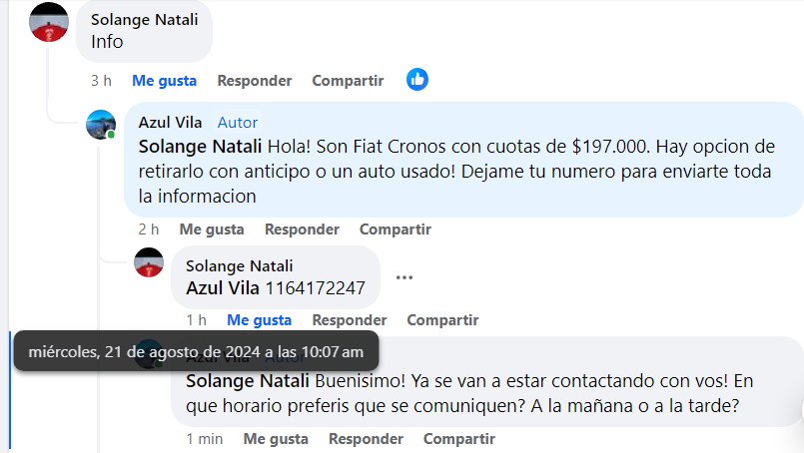The width and height of the screenshot is (804, 453).
Task: Open the Azul Vila author name link
Action: pos(170,123)
